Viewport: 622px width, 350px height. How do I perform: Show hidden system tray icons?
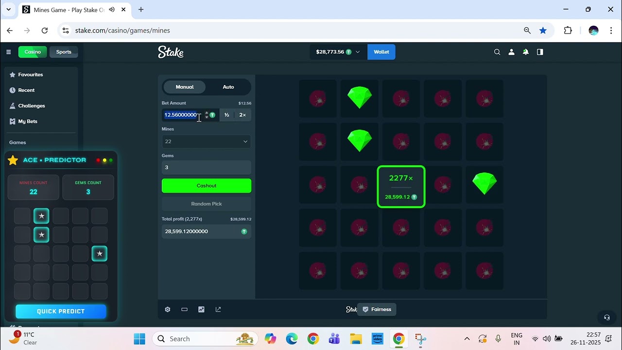pyautogui.click(x=467, y=339)
